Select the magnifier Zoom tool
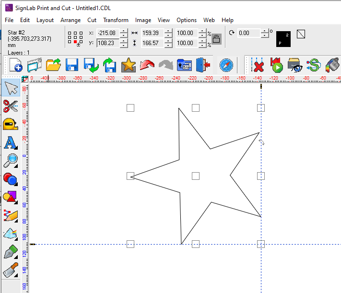341x293 pixels. pos(11,161)
